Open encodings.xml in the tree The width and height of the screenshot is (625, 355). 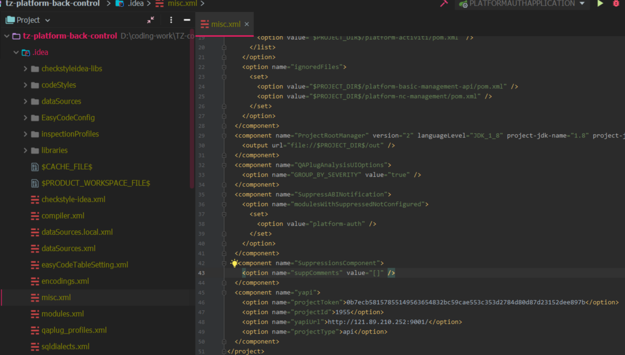(x=65, y=281)
